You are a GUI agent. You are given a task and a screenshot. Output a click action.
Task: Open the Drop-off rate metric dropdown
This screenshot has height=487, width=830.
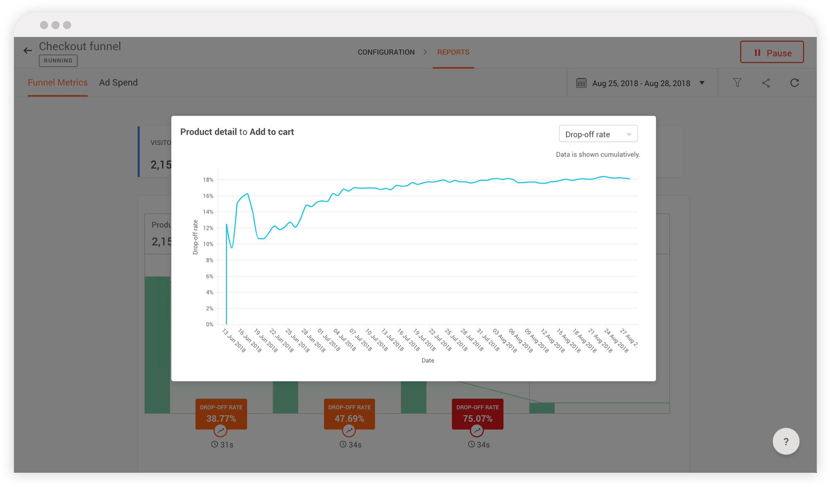tap(598, 134)
